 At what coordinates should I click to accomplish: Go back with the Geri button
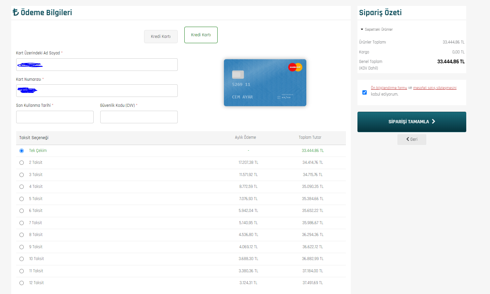pos(412,139)
